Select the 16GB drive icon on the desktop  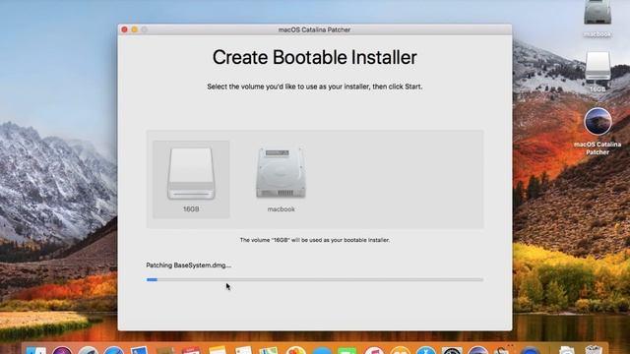click(x=598, y=72)
